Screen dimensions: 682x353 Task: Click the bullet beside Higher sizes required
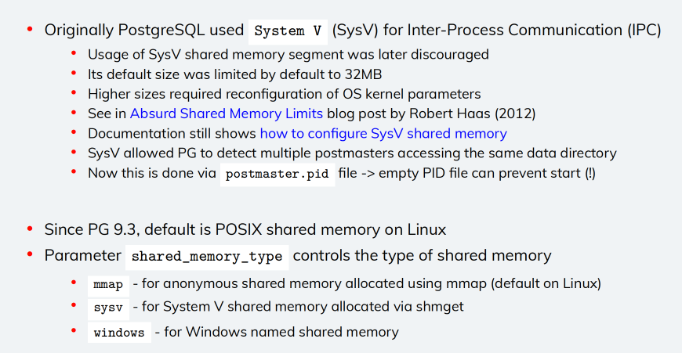(x=74, y=93)
